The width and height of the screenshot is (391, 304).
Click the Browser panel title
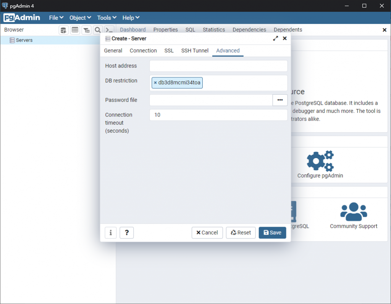14,30
